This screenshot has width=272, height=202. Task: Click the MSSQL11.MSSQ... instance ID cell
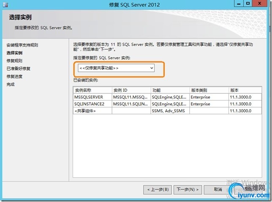click(131, 97)
